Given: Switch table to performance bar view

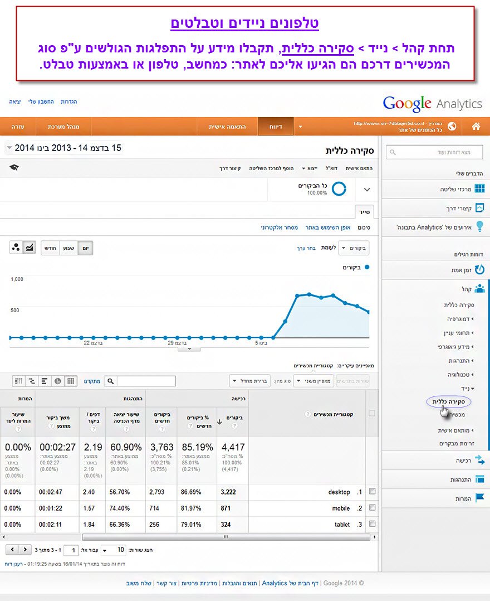Looking at the screenshot, I should pyautogui.click(x=45, y=381).
